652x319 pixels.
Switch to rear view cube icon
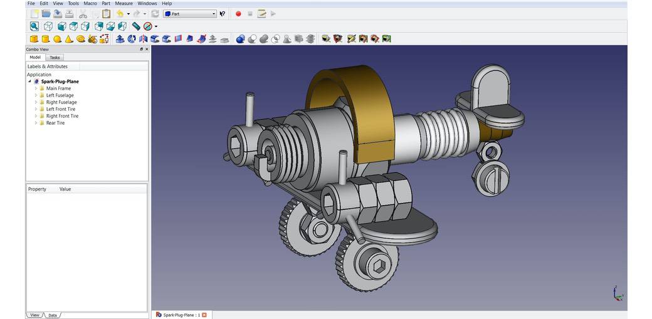[x=99, y=26]
